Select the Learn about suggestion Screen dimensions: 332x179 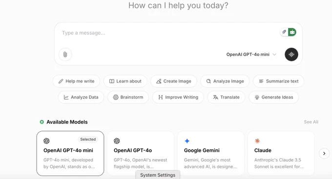[125, 81]
